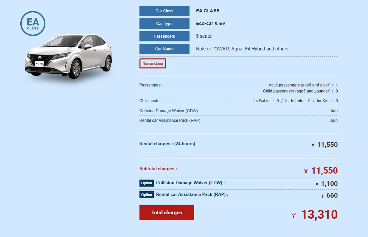
Task: Click Join value for Collision Damage Waiver
Action: pyautogui.click(x=334, y=110)
